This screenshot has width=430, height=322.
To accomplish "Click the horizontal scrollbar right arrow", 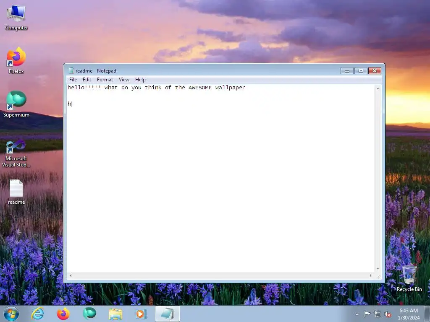I will [x=370, y=275].
